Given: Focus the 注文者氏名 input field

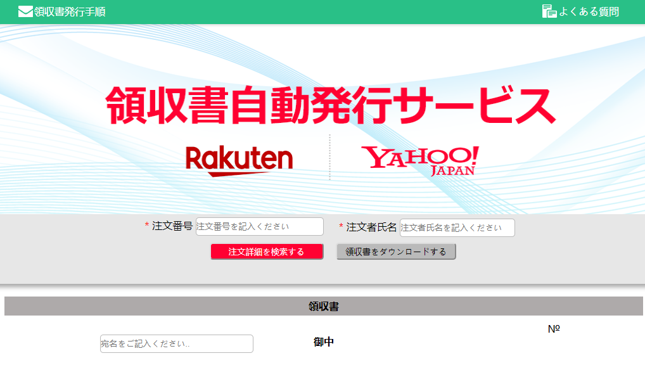Looking at the screenshot, I should (x=457, y=227).
